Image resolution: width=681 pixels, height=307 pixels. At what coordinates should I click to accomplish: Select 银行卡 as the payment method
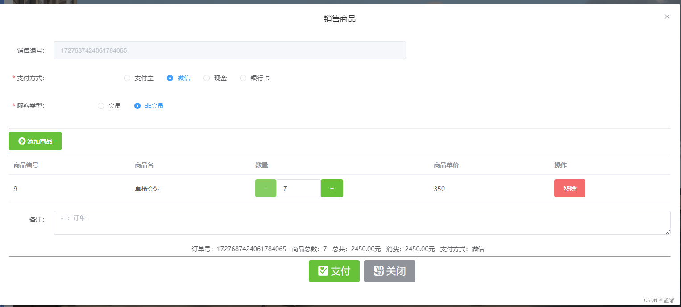pos(243,78)
